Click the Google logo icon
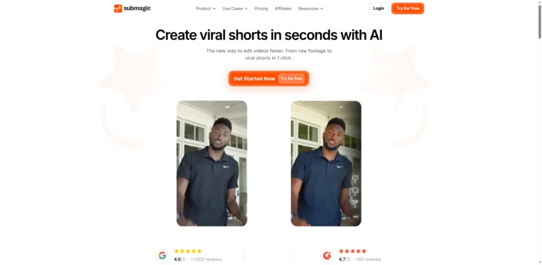The image size is (542, 265). click(x=163, y=255)
